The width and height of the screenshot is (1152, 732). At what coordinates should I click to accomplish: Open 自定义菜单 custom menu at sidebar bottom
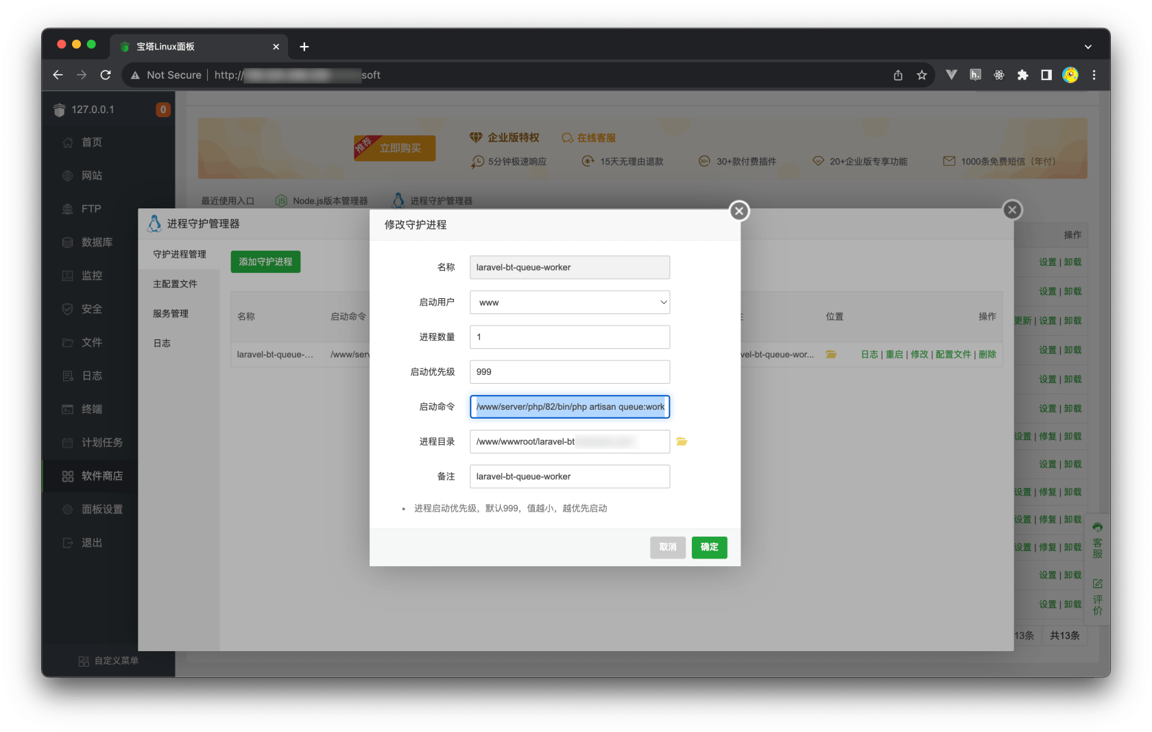tap(109, 661)
